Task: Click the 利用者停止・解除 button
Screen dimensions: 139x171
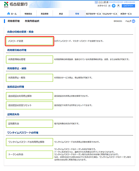Action: click(29, 78)
